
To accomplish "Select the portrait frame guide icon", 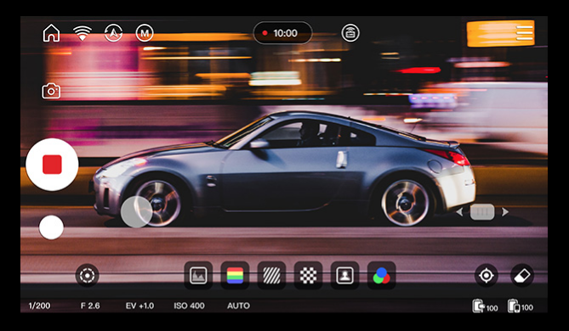I will point(344,276).
